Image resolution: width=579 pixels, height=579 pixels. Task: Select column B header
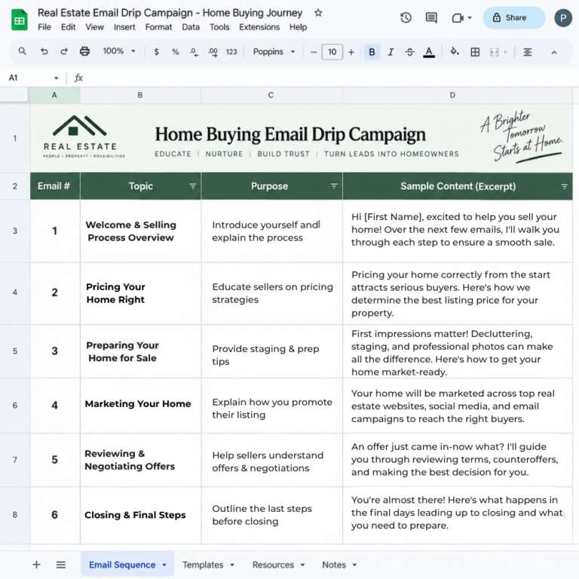(x=140, y=95)
